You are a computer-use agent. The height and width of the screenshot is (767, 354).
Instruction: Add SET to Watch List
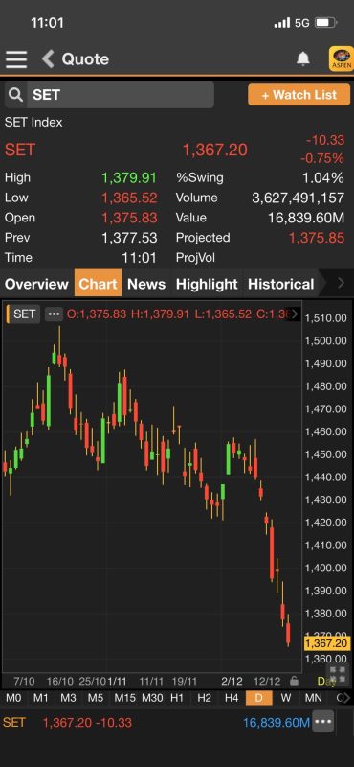pos(299,95)
